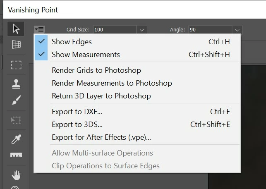
Task: Pick the Stamp tool
Action: coord(16,84)
